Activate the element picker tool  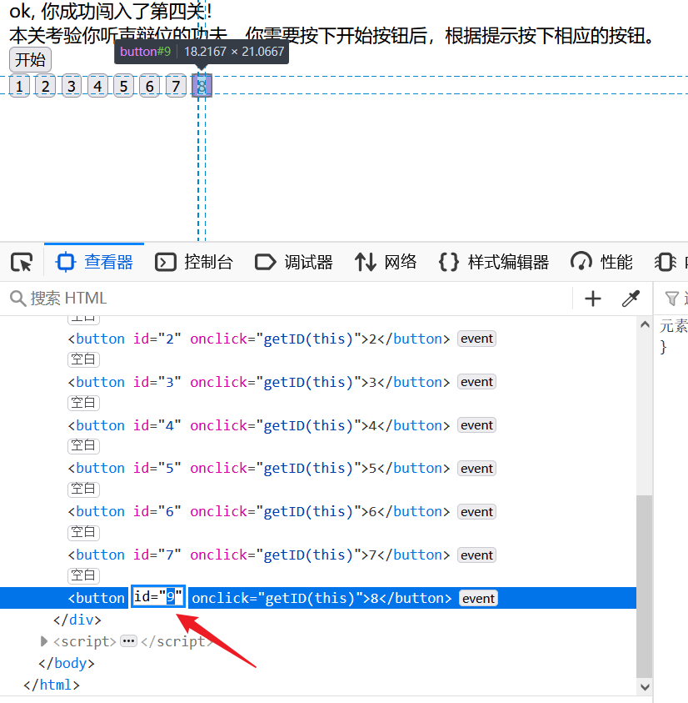pos(22,263)
